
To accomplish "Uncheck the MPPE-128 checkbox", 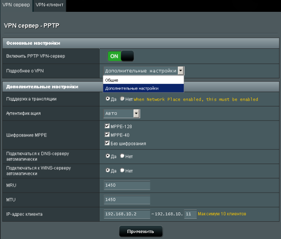I will coord(107,126).
